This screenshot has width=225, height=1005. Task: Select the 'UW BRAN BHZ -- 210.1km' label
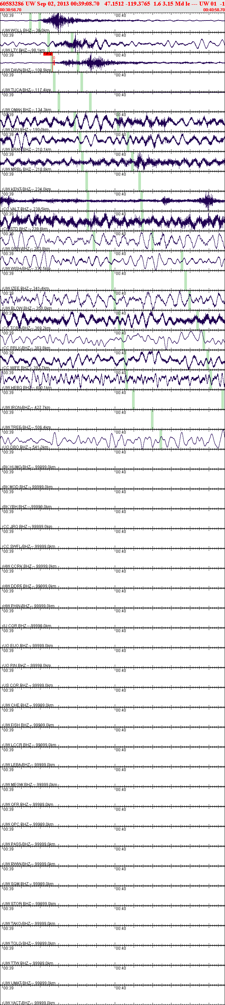(x=27, y=150)
